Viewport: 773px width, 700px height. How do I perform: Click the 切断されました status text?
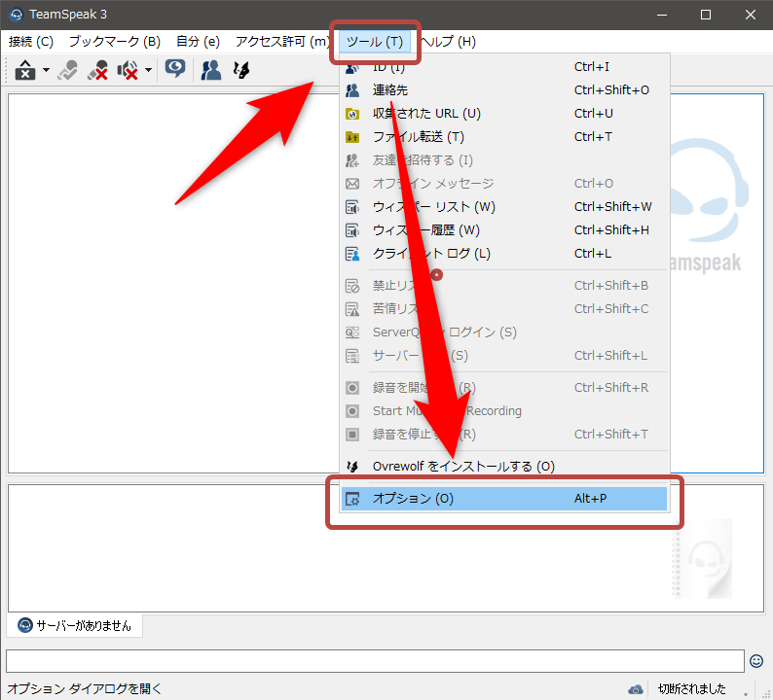[691, 688]
